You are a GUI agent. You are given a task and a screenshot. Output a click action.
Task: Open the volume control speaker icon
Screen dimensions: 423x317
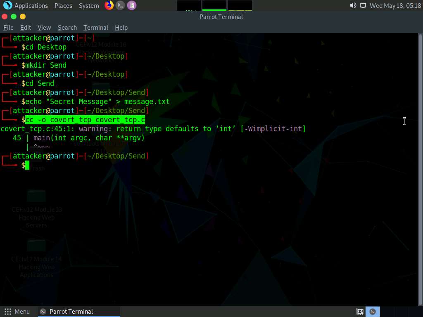tap(353, 5)
